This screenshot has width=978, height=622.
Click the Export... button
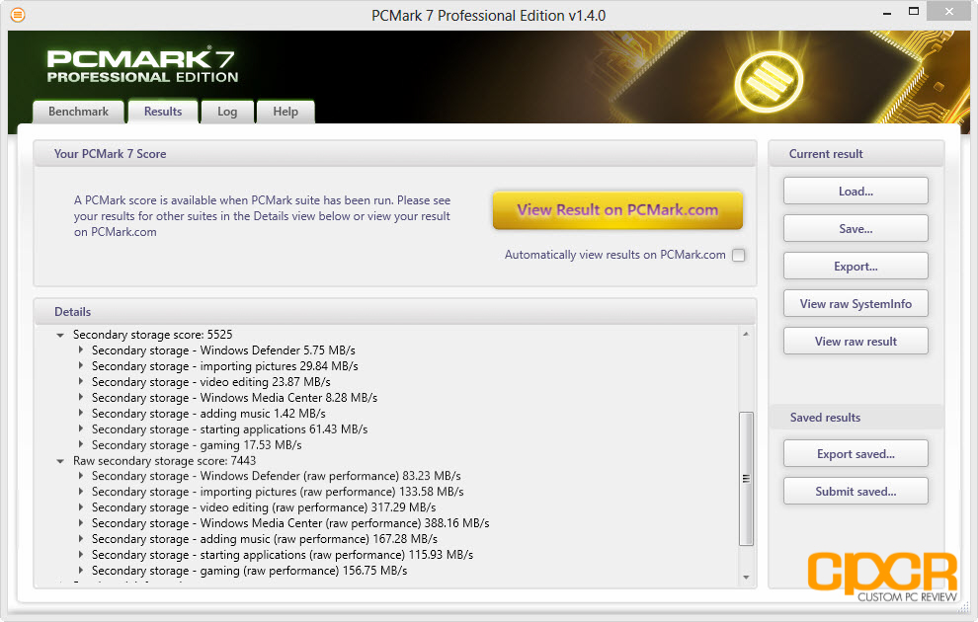(856, 267)
